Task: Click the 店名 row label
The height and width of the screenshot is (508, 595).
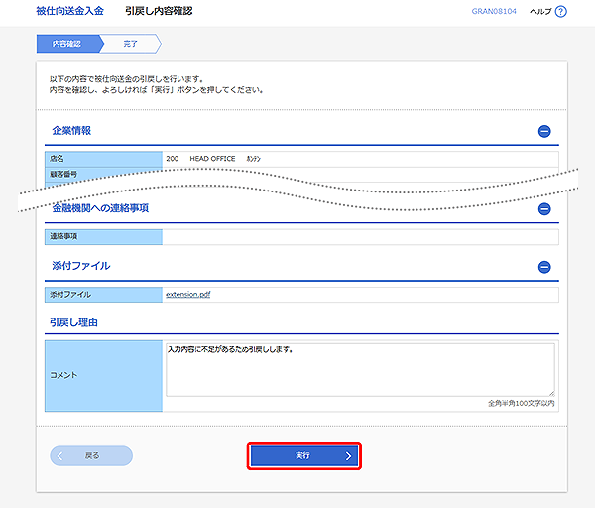Action: (x=57, y=159)
